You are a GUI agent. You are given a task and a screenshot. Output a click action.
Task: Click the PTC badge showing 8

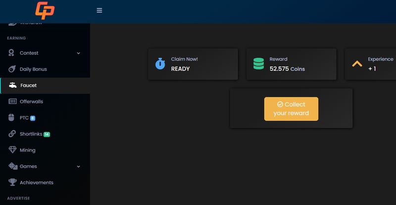pos(33,118)
